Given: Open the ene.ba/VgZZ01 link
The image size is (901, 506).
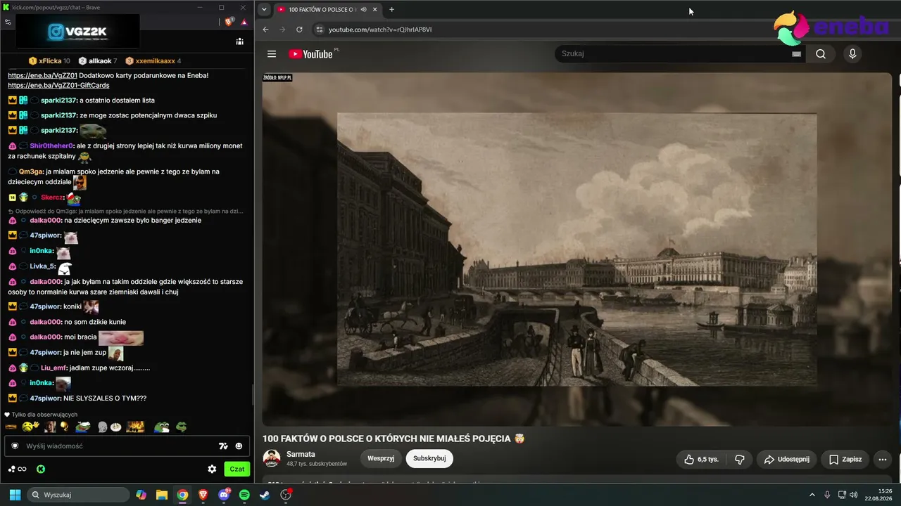Looking at the screenshot, I should [42, 75].
